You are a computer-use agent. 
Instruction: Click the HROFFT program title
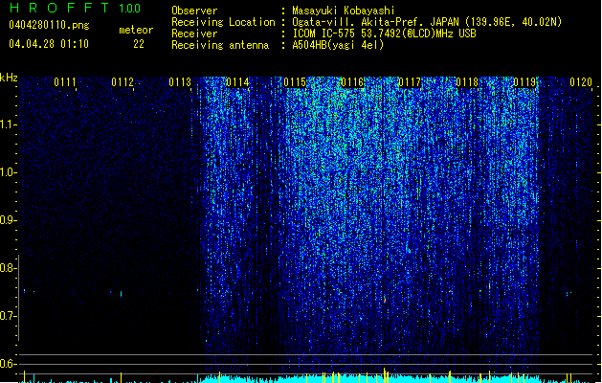pos(59,8)
